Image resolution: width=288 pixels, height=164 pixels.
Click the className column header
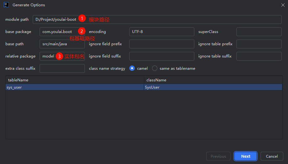[213, 80]
